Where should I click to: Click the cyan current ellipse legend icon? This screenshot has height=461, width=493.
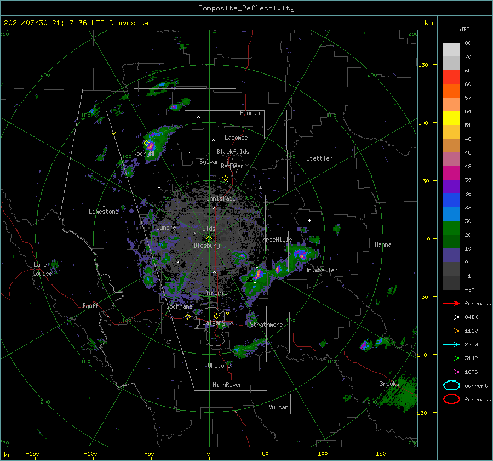coord(451,385)
